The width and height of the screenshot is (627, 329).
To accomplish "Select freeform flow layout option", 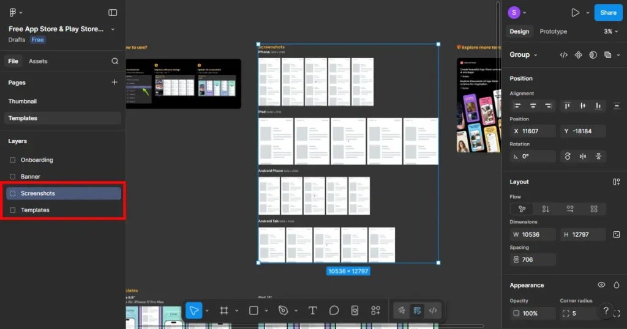I will 522,209.
